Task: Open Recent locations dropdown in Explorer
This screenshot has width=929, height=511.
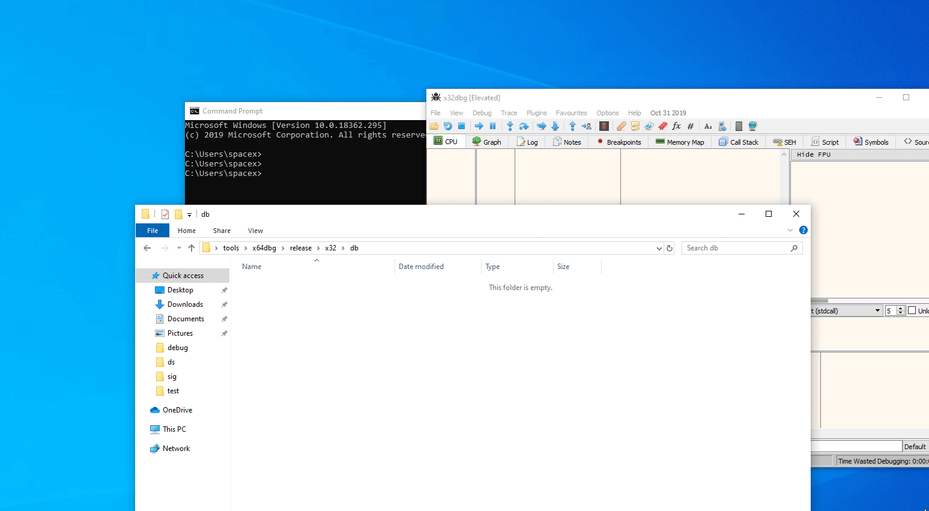Action: coord(179,248)
